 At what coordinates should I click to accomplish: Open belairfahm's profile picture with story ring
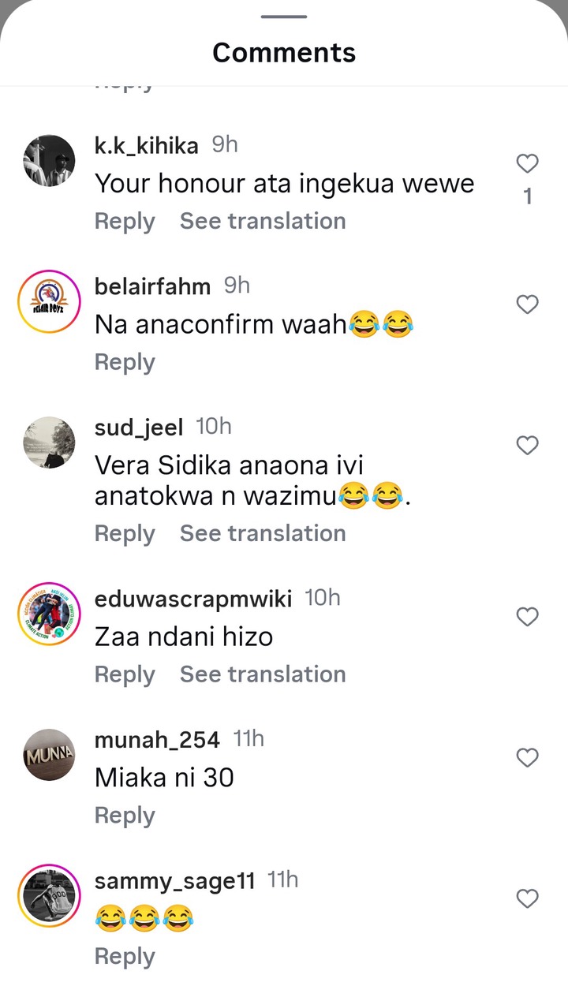click(49, 302)
